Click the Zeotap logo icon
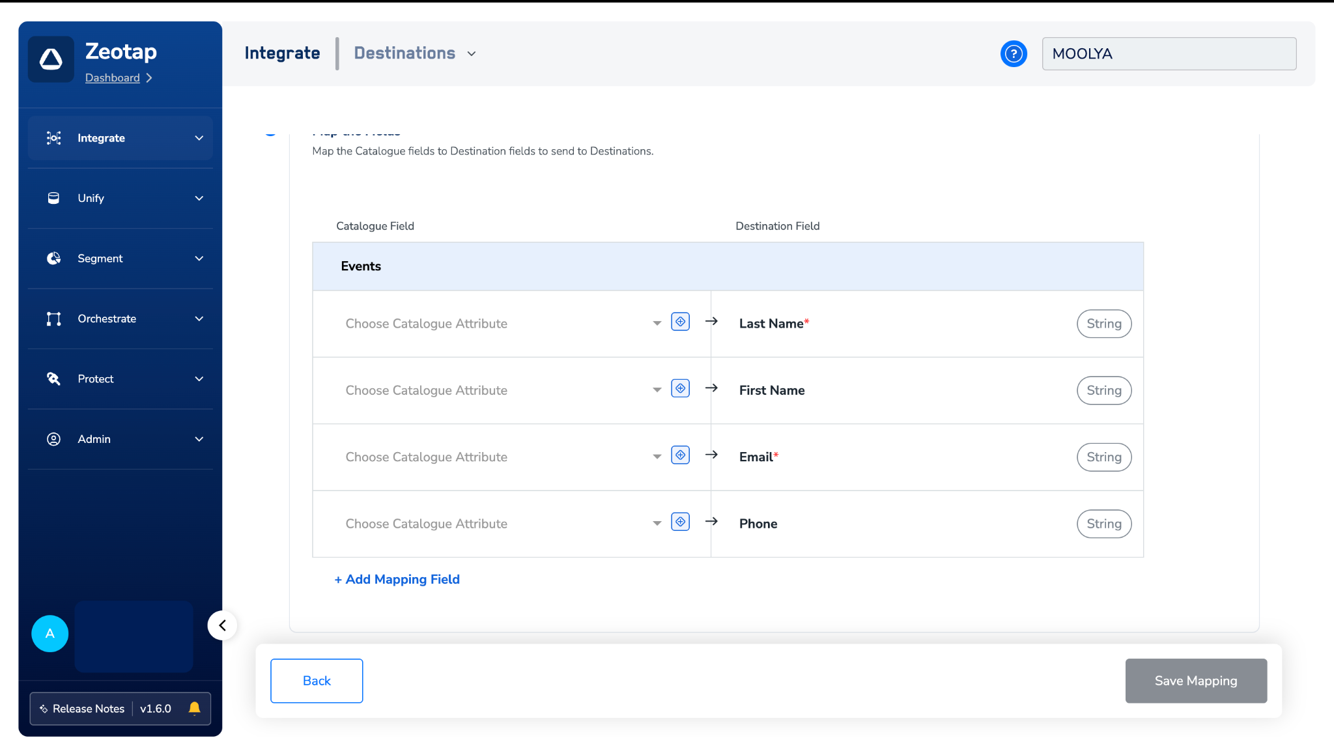The width and height of the screenshot is (1334, 755). click(x=51, y=59)
